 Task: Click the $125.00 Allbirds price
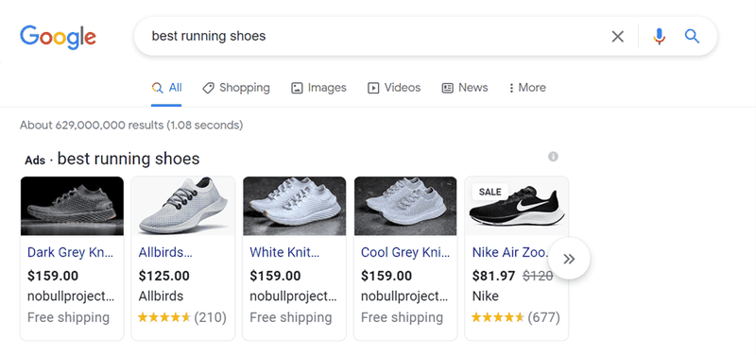point(163,276)
